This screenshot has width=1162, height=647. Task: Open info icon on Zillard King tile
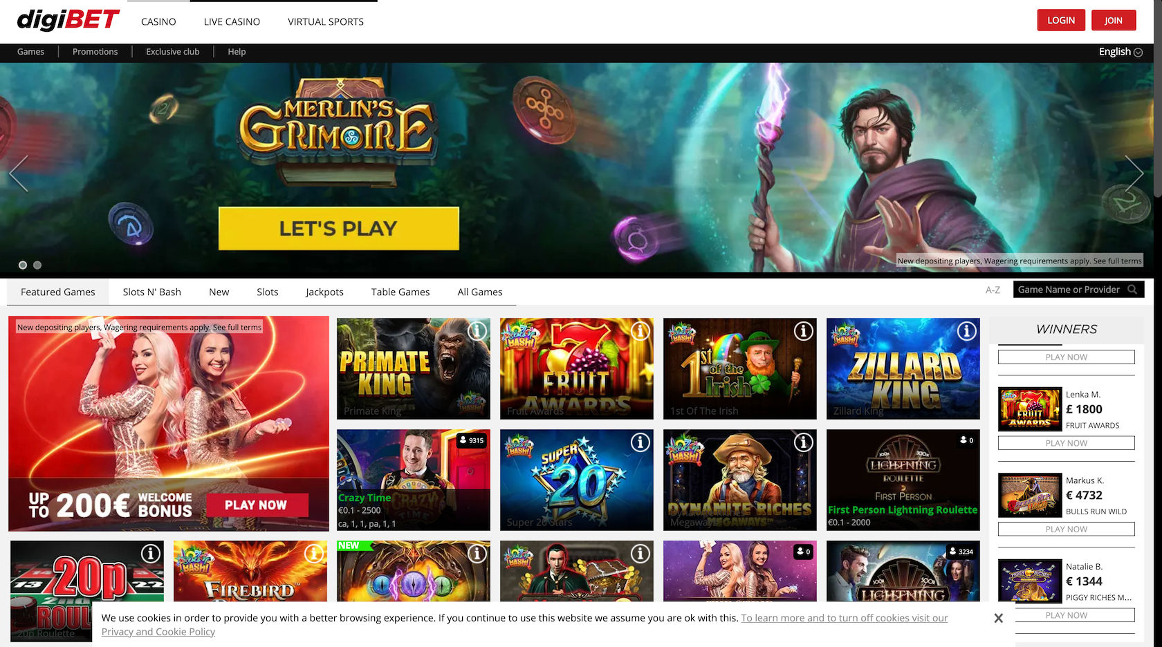click(x=967, y=331)
